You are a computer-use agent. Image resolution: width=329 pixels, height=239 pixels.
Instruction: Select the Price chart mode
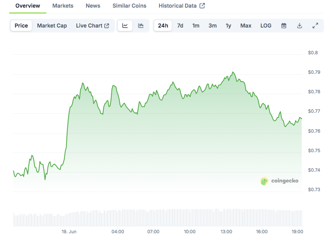click(21, 26)
